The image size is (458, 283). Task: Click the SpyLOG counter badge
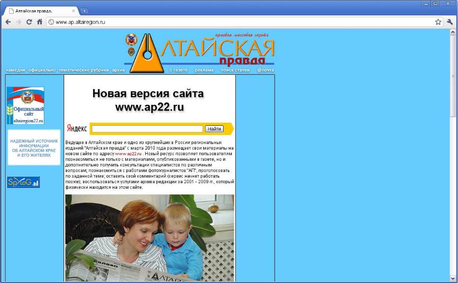(23, 182)
